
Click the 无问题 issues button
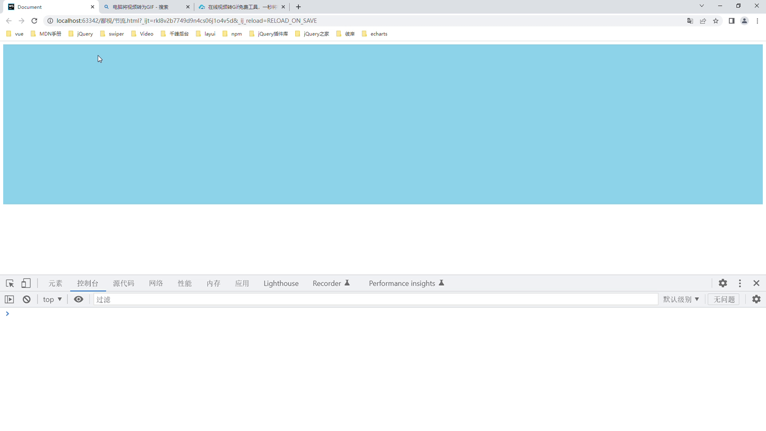pyautogui.click(x=724, y=299)
